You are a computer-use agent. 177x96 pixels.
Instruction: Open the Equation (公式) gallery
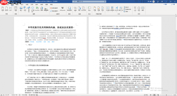[135, 9]
